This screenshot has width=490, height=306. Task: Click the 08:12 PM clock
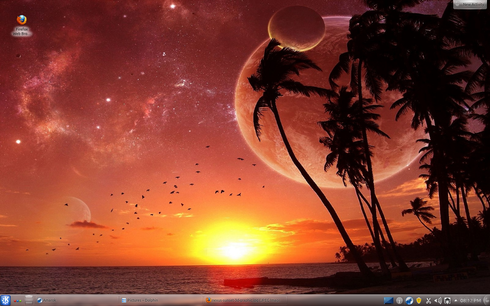coord(471,301)
